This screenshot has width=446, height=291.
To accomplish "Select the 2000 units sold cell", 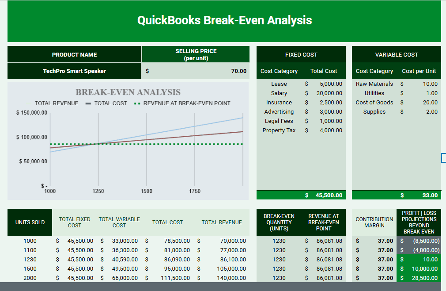I will point(30,278).
